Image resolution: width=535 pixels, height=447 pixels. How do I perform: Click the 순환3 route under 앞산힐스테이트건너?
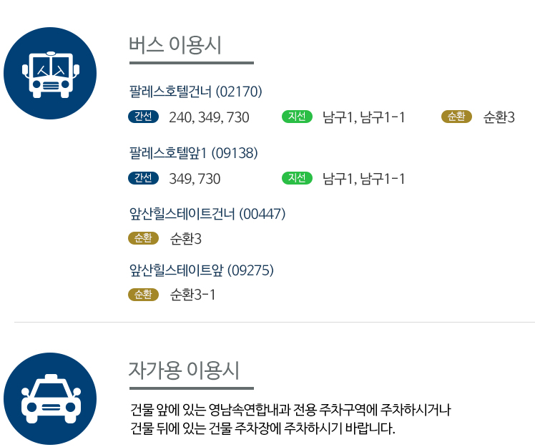(x=186, y=238)
